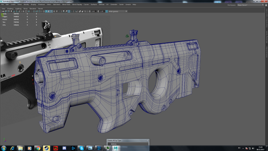Open Skype from the taskbar
Viewport: 268px width, 151px height.
click(x=82, y=148)
